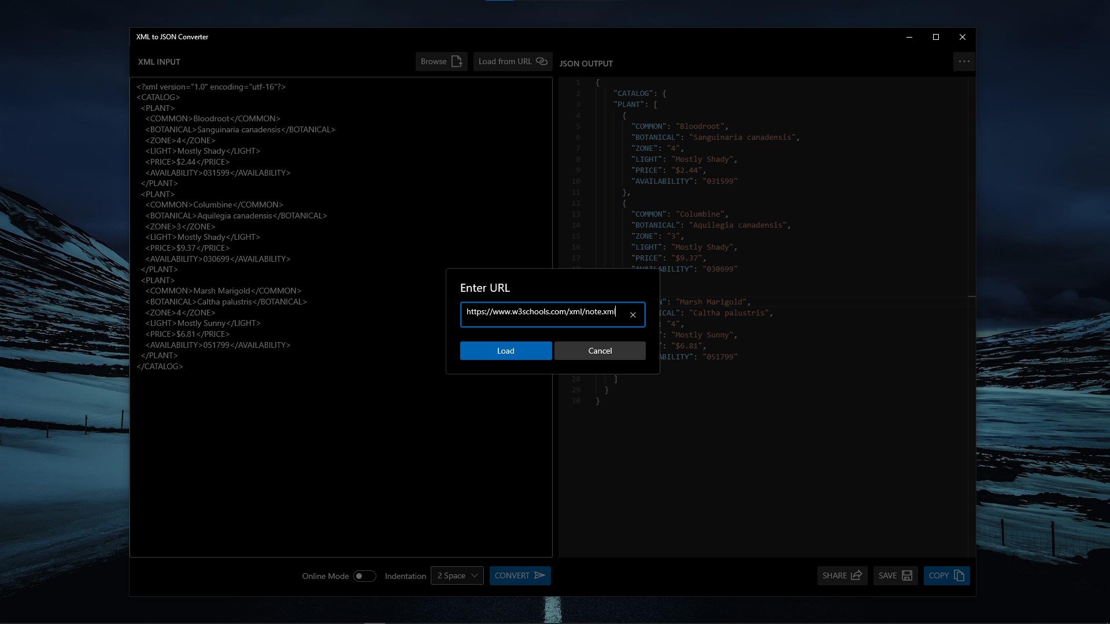Click the Load from URL label
This screenshot has height=624, width=1110.
pyautogui.click(x=505, y=61)
